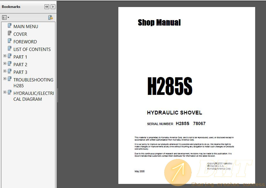This screenshot has height=188, width=266.
Task: Click the "May 2005" date text
Action: coord(139,171)
